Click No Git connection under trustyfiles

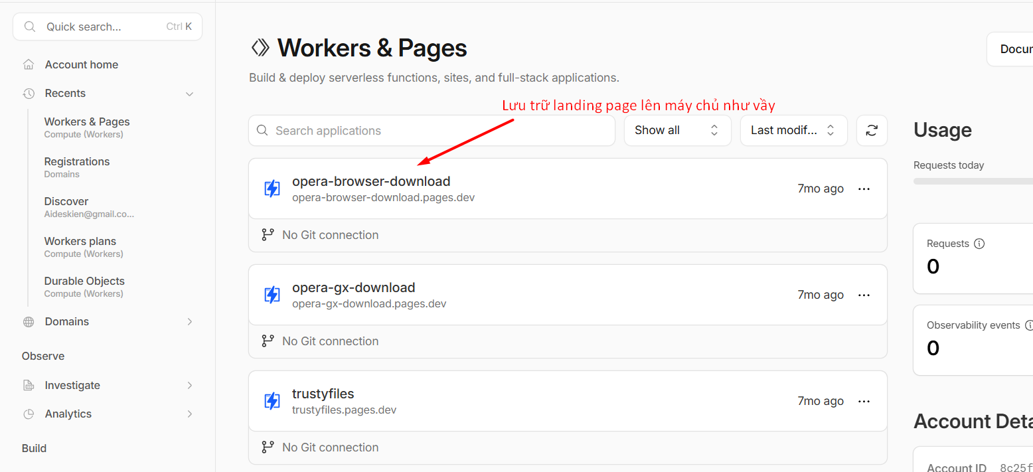pos(330,447)
